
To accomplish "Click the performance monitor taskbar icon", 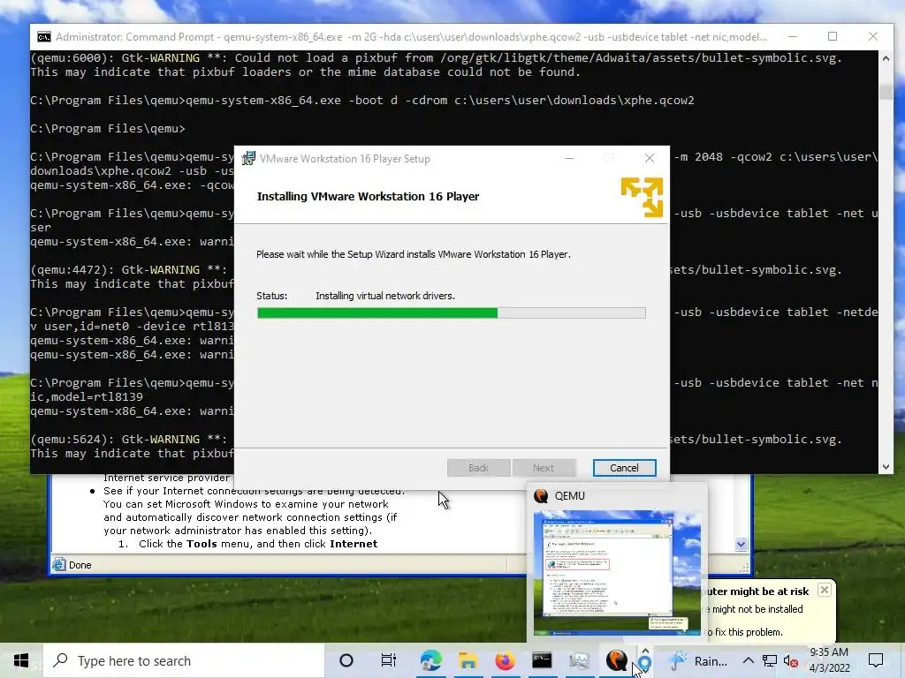I will [579, 660].
